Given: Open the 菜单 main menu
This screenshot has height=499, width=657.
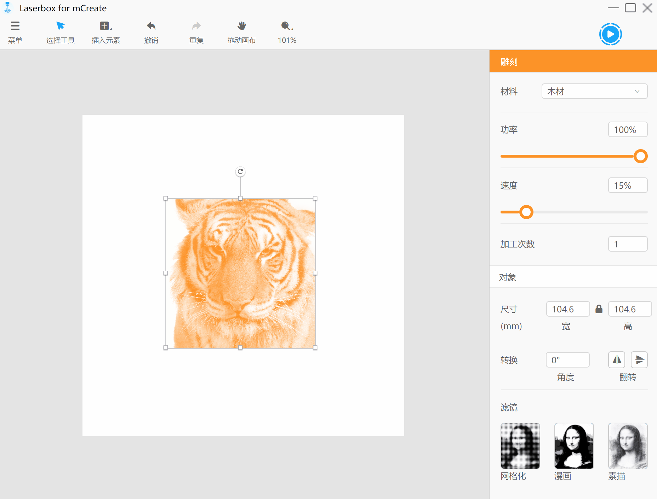Looking at the screenshot, I should click(x=15, y=31).
